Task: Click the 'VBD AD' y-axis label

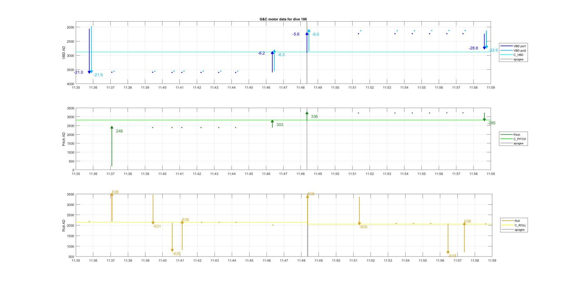Action: pyautogui.click(x=64, y=52)
